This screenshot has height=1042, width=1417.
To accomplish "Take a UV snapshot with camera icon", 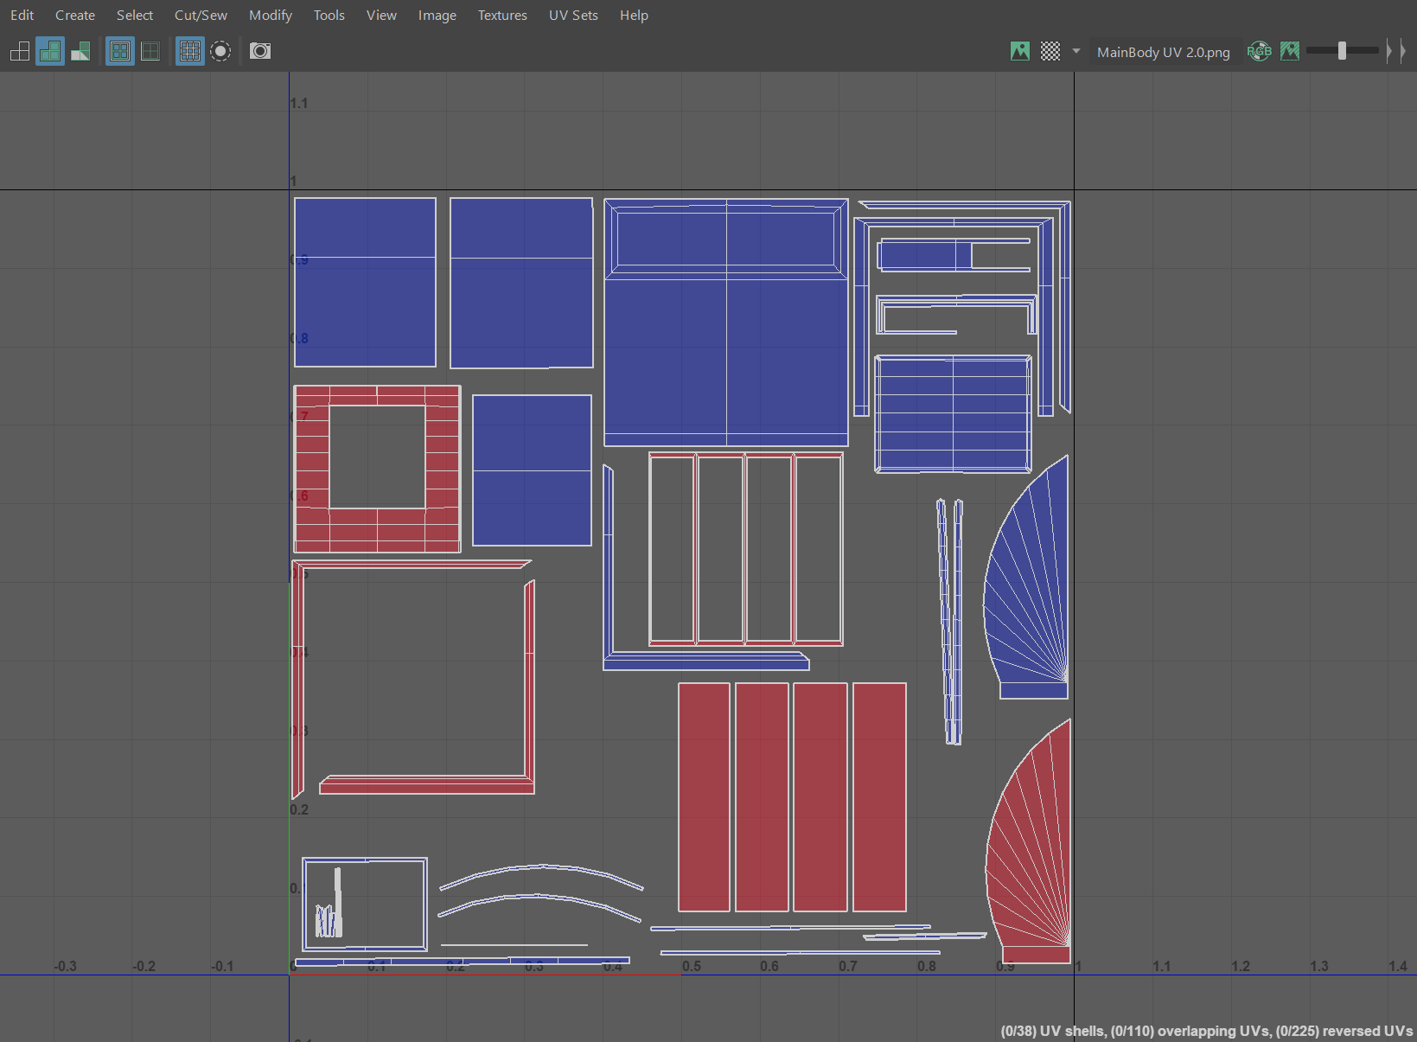I will click(260, 51).
